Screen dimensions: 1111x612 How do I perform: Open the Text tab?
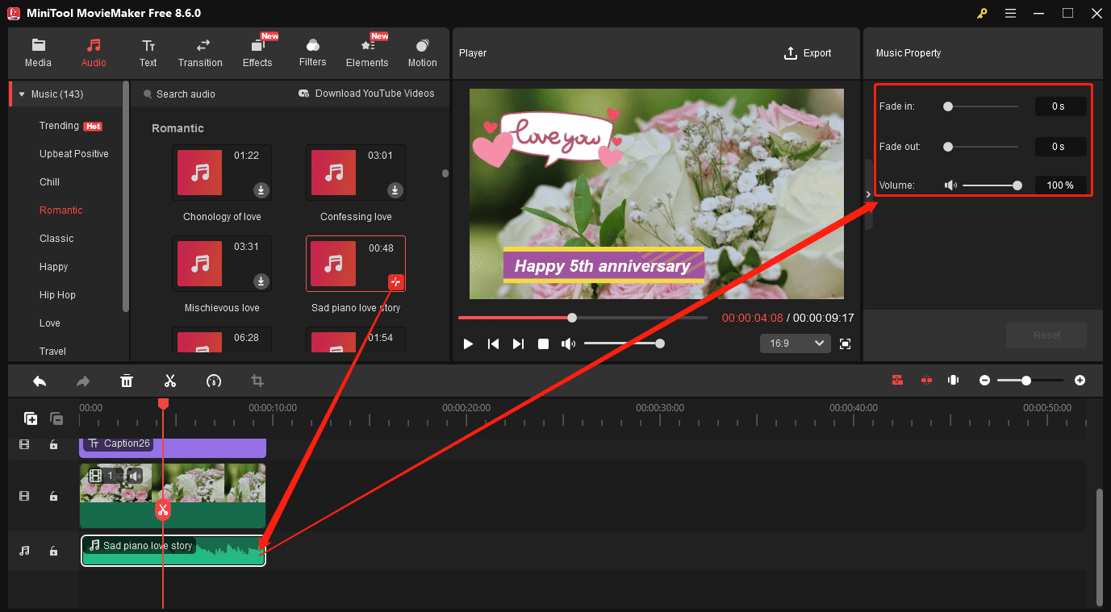[x=148, y=53]
